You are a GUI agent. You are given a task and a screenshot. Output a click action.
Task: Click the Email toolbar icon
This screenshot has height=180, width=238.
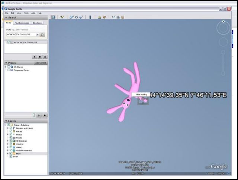coord(113,17)
